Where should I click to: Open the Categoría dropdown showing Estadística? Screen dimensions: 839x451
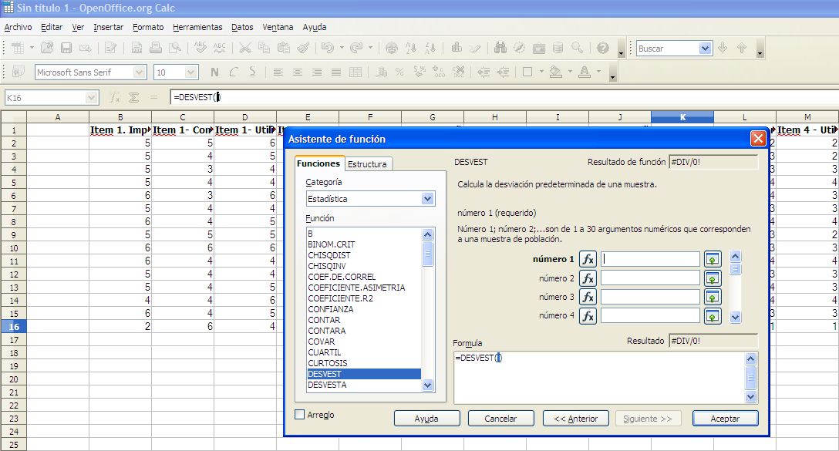tap(427, 199)
